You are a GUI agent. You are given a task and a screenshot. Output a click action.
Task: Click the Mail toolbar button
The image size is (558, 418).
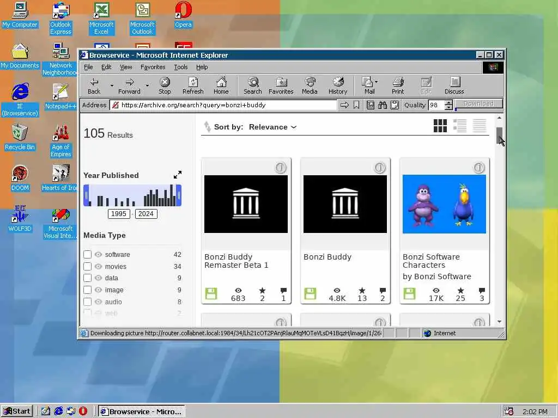(367, 86)
